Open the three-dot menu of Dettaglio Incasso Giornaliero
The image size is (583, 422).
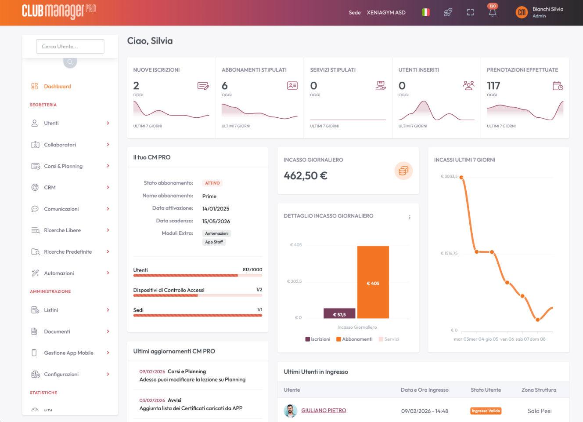point(410,217)
